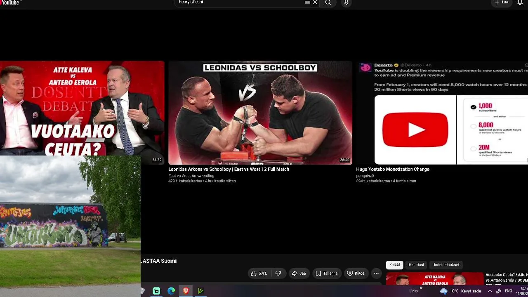Screen dimensions: 528x297
Task: Open the taskbar clock and date
Action: [x=522, y=291]
